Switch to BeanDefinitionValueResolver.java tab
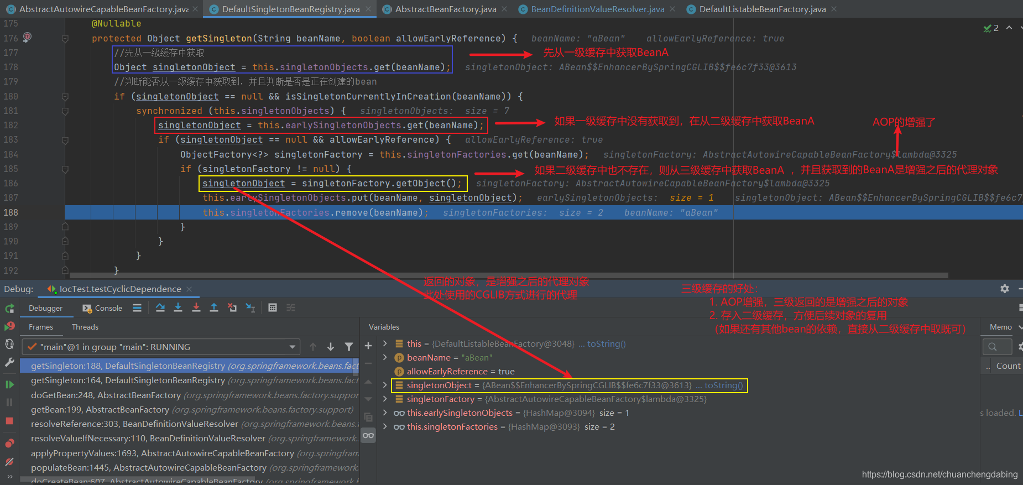Screen dimensions: 1023x485 pyautogui.click(x=597, y=9)
